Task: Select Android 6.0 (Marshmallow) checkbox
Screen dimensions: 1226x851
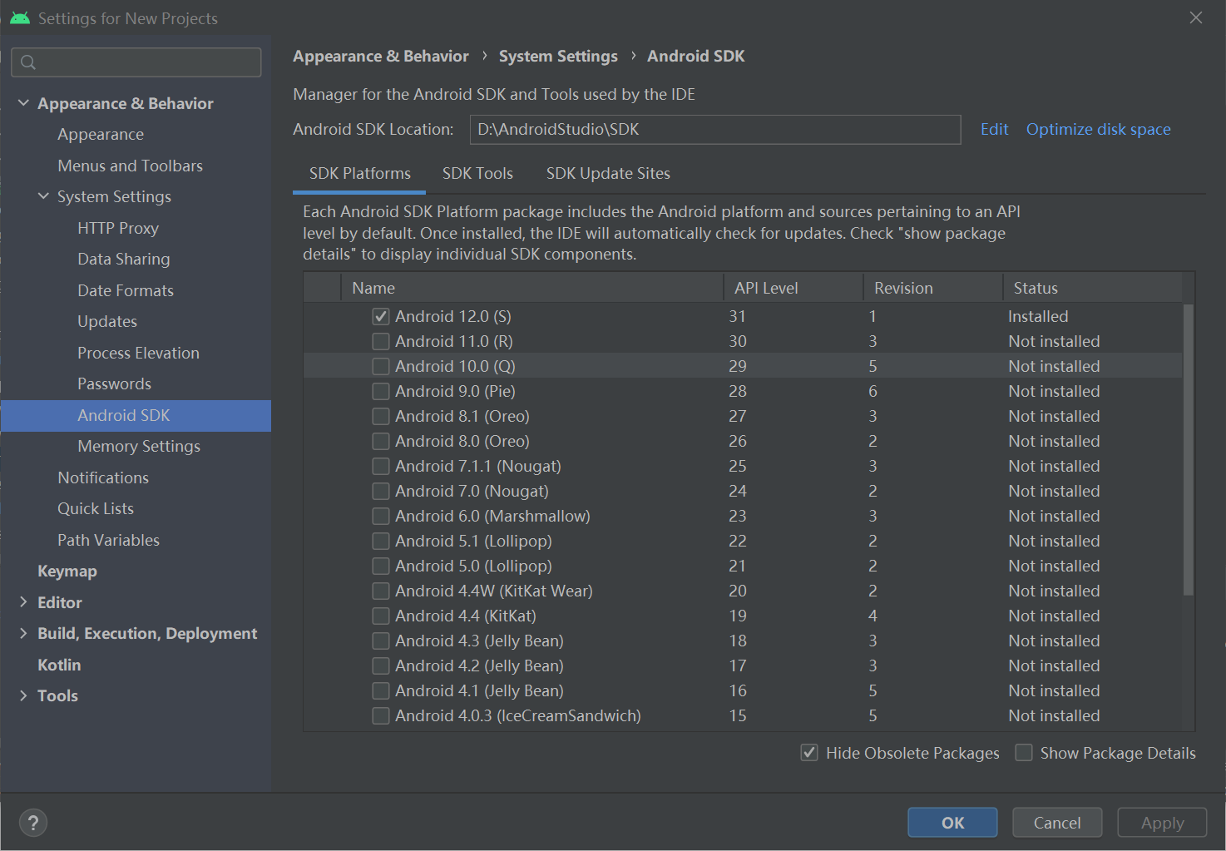Action: tap(381, 516)
